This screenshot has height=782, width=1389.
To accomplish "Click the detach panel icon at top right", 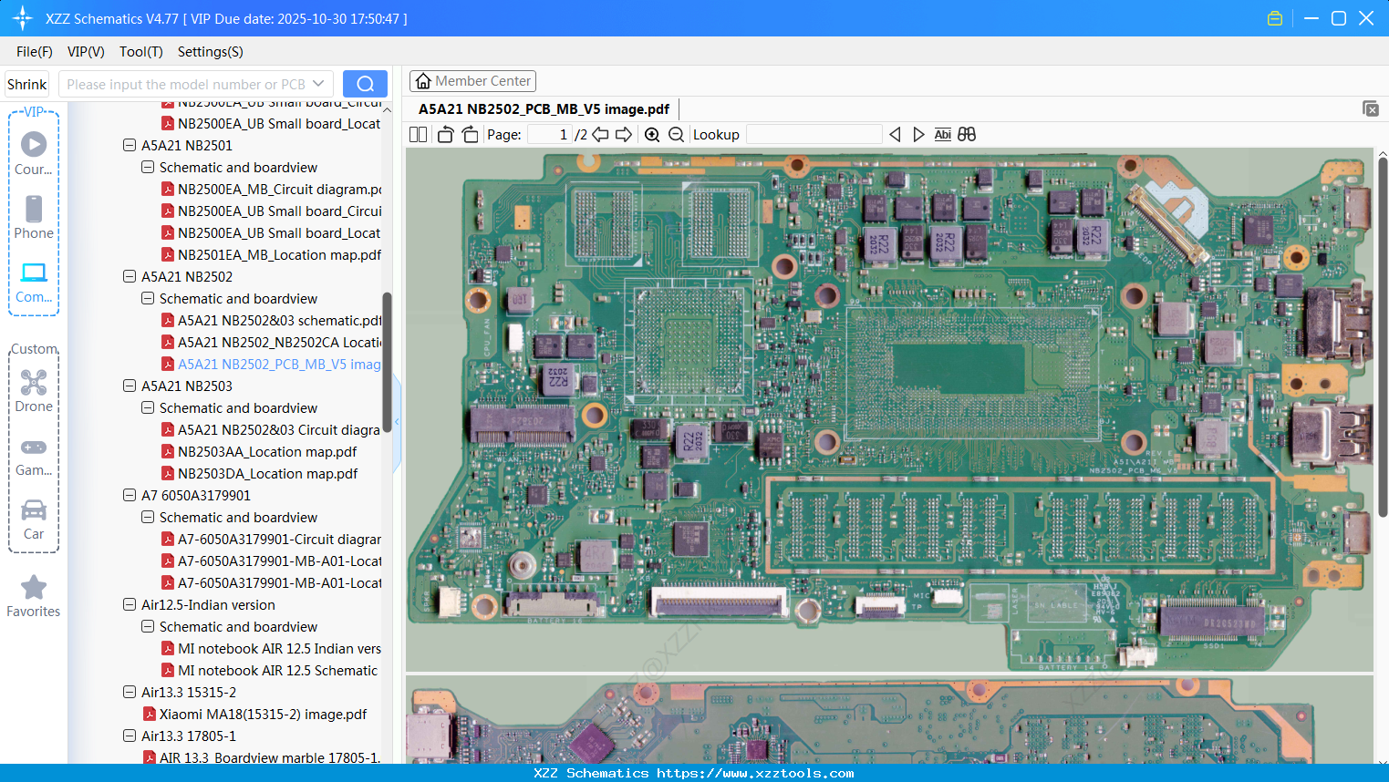I will coord(1370,108).
